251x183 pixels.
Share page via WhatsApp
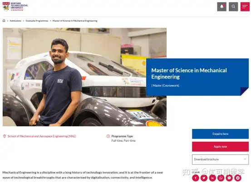pyautogui.click(x=221, y=178)
